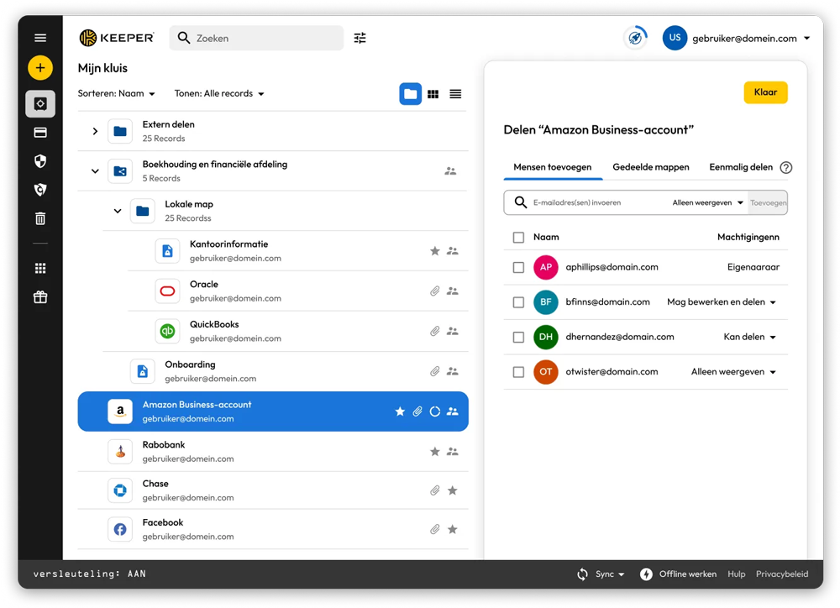Click the yellow create new record button
Screen dimensions: 840x608
click(39, 68)
